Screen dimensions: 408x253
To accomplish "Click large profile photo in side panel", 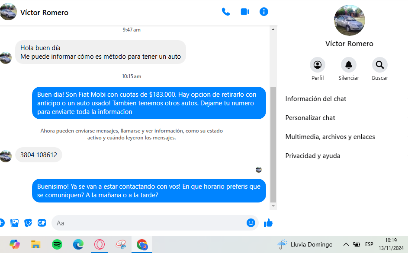I will pyautogui.click(x=349, y=20).
